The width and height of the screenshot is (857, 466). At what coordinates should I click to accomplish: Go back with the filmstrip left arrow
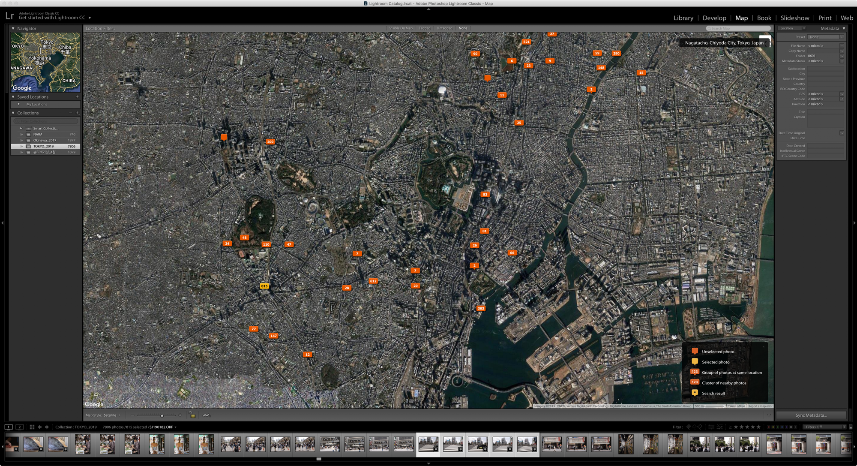[39, 427]
